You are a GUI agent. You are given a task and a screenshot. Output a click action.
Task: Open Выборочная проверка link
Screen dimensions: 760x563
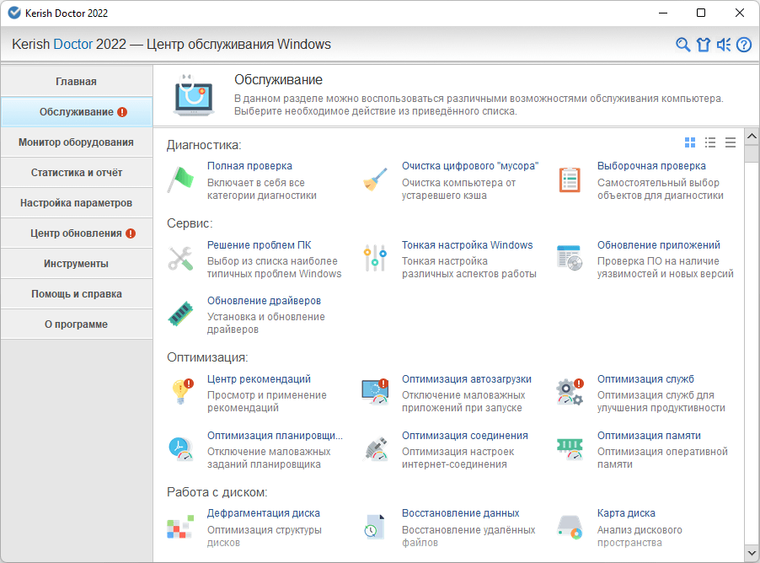(x=651, y=166)
